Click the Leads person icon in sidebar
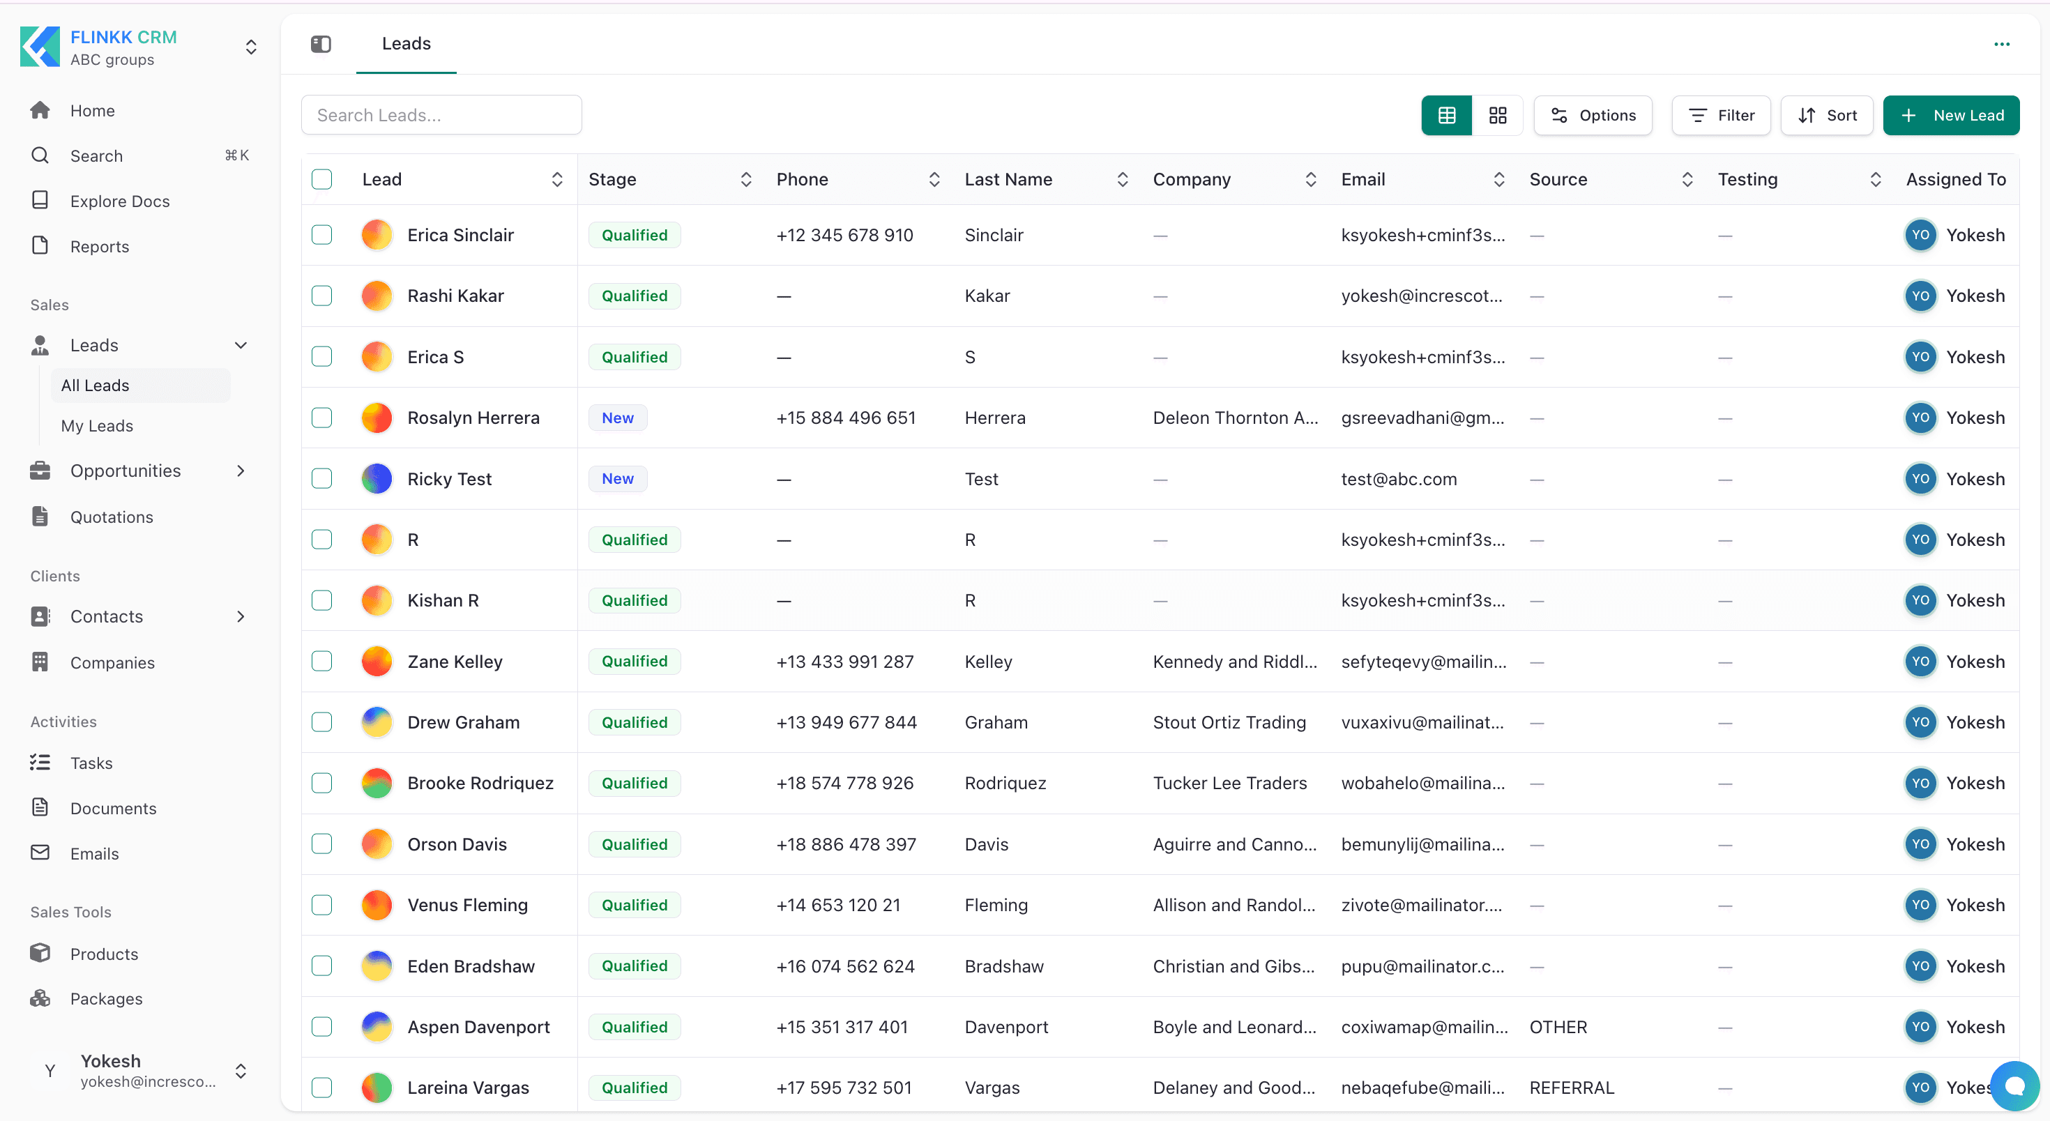The height and width of the screenshot is (1121, 2050). 40,345
